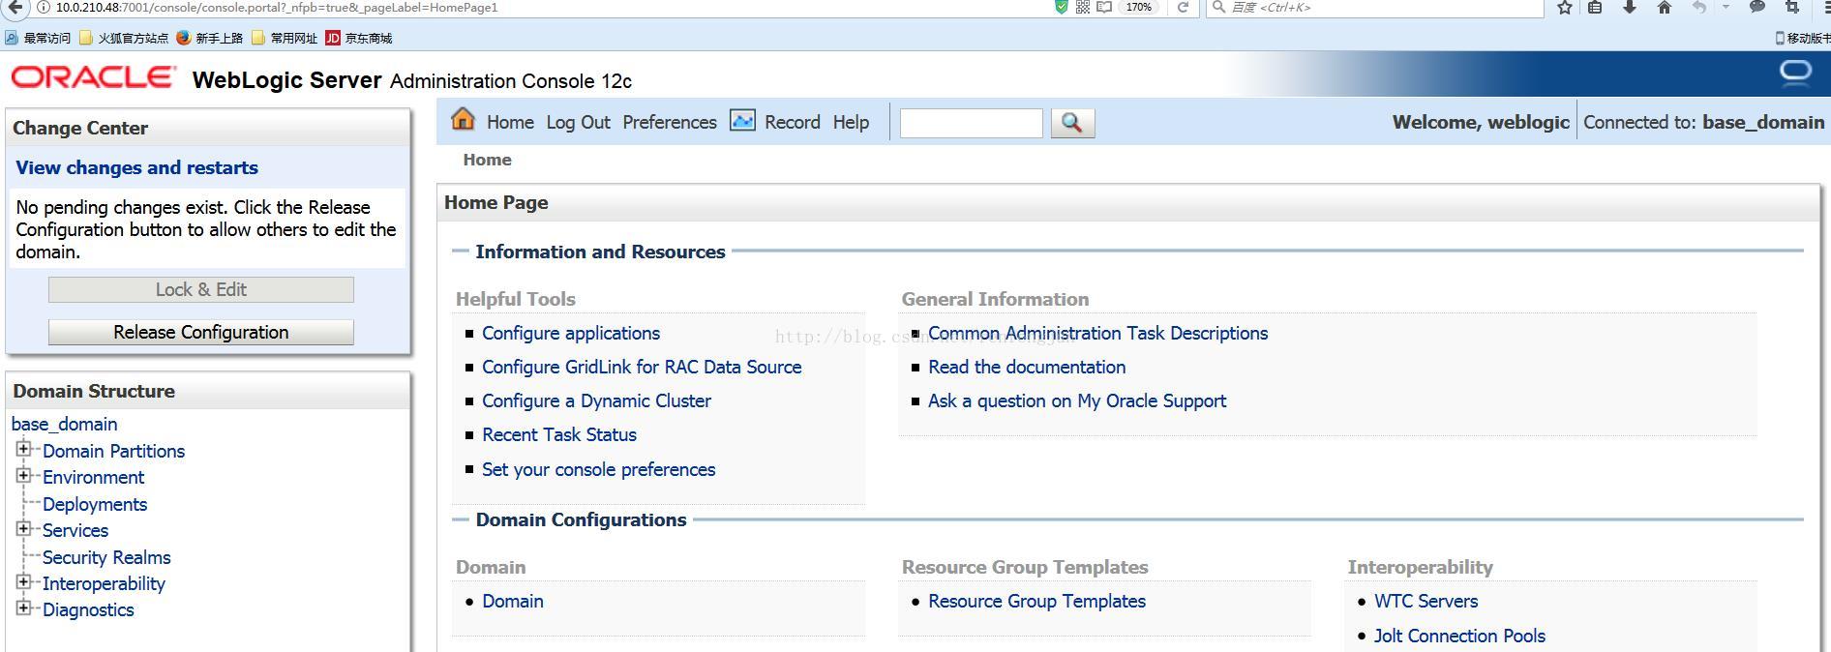The width and height of the screenshot is (1831, 652).
Task: Show bookmarks list icon
Action: point(1595,7)
